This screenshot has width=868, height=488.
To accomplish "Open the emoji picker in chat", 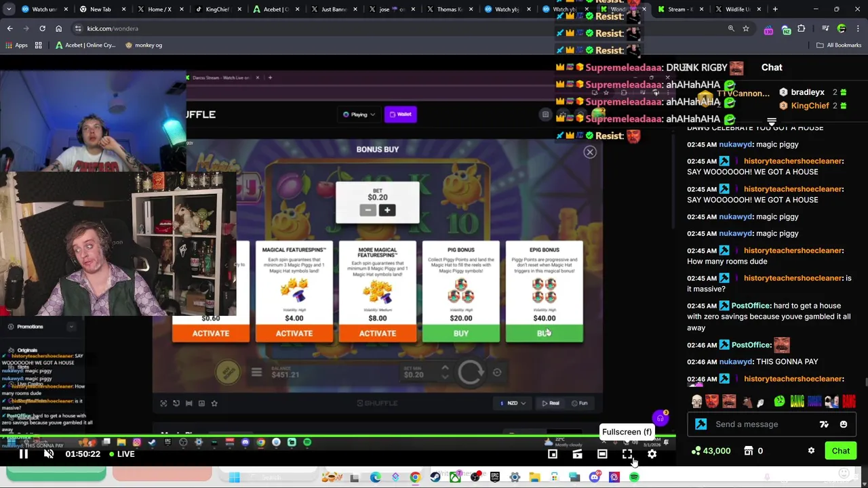I will tap(844, 424).
